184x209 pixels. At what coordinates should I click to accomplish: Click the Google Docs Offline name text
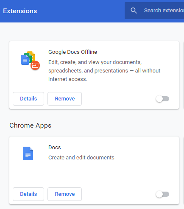[x=72, y=52]
